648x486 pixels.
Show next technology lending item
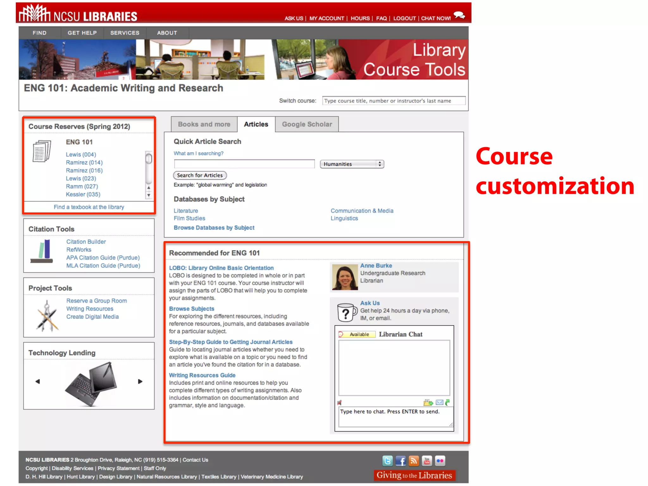click(x=140, y=381)
